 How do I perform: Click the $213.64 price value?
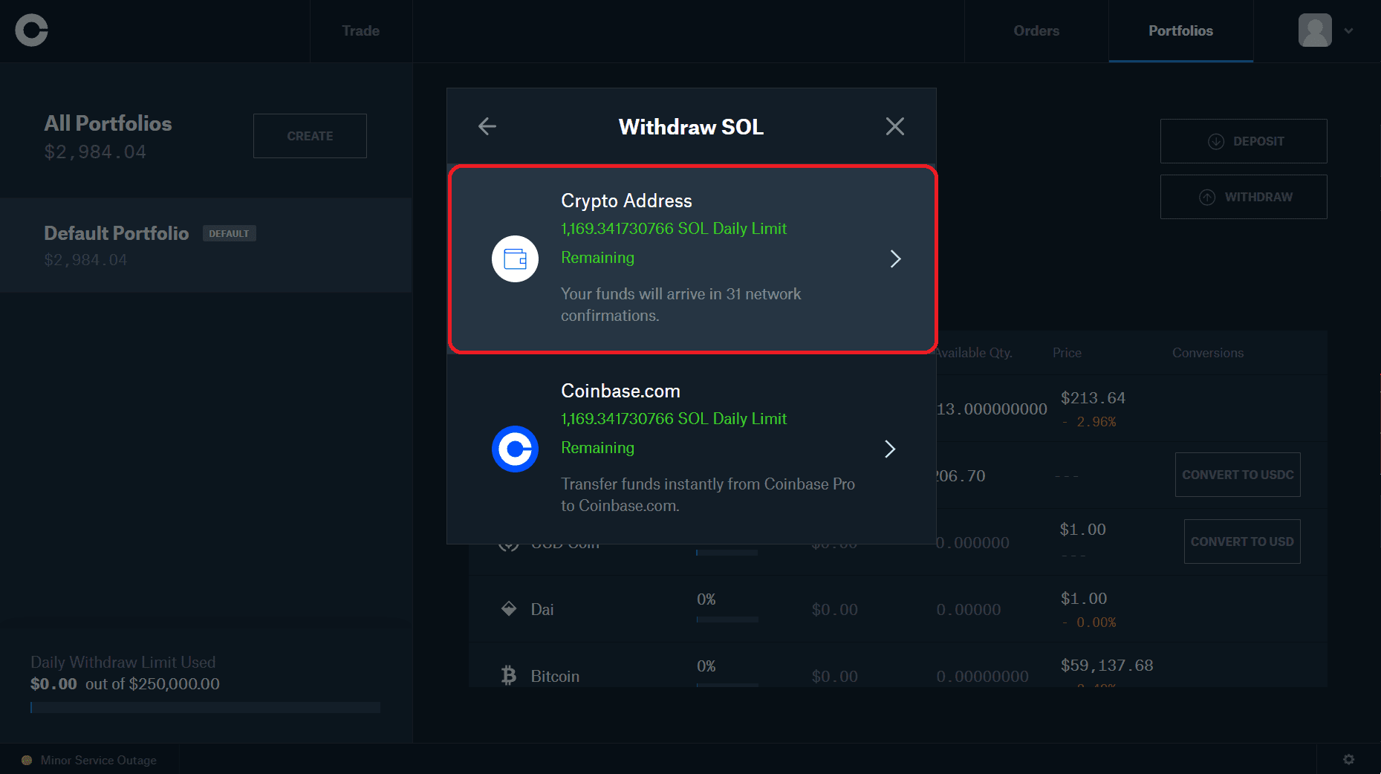(1093, 398)
